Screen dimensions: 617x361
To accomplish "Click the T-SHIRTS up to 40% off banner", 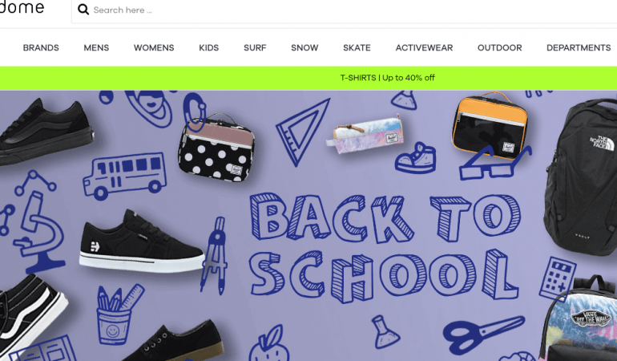I will (387, 78).
